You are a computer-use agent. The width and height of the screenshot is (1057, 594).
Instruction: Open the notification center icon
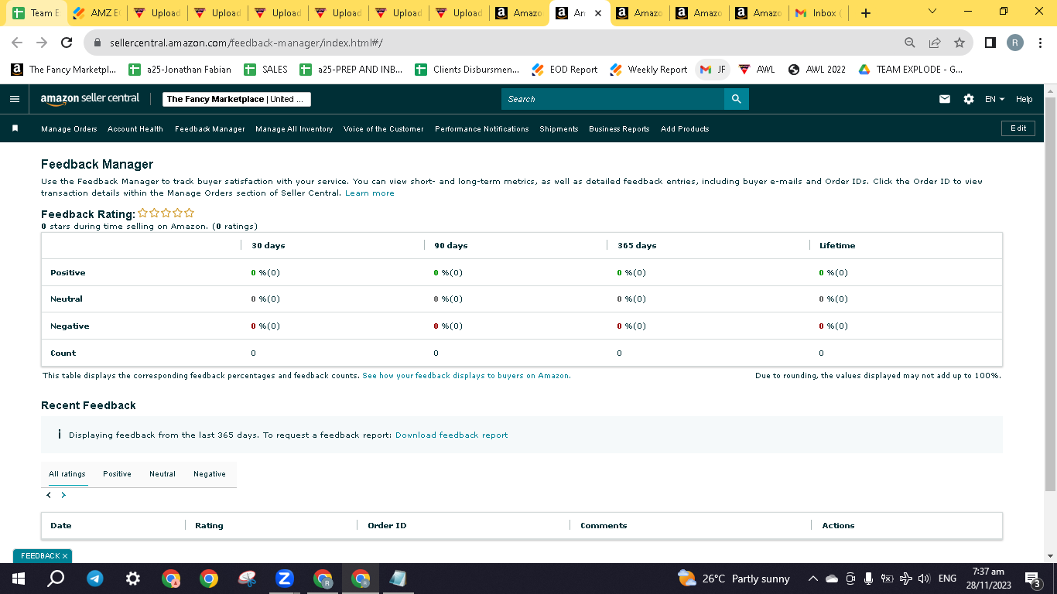click(x=1032, y=579)
